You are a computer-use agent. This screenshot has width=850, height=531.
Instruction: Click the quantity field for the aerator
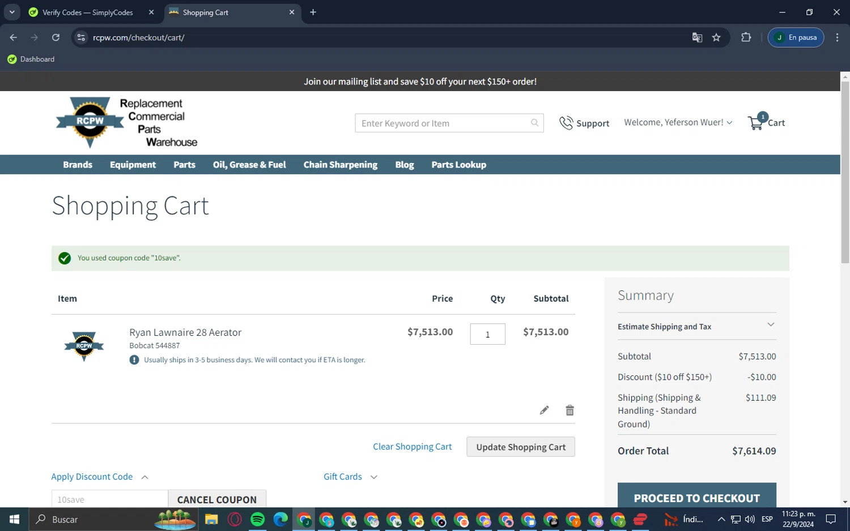click(x=487, y=334)
